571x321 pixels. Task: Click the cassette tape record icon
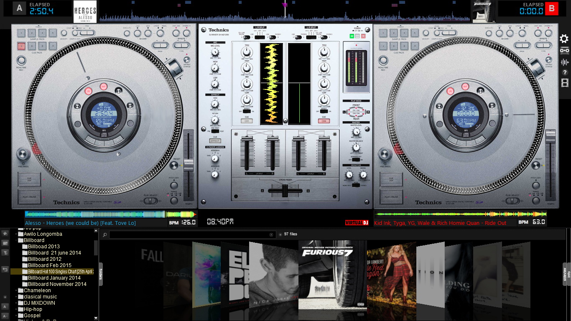pos(564,51)
